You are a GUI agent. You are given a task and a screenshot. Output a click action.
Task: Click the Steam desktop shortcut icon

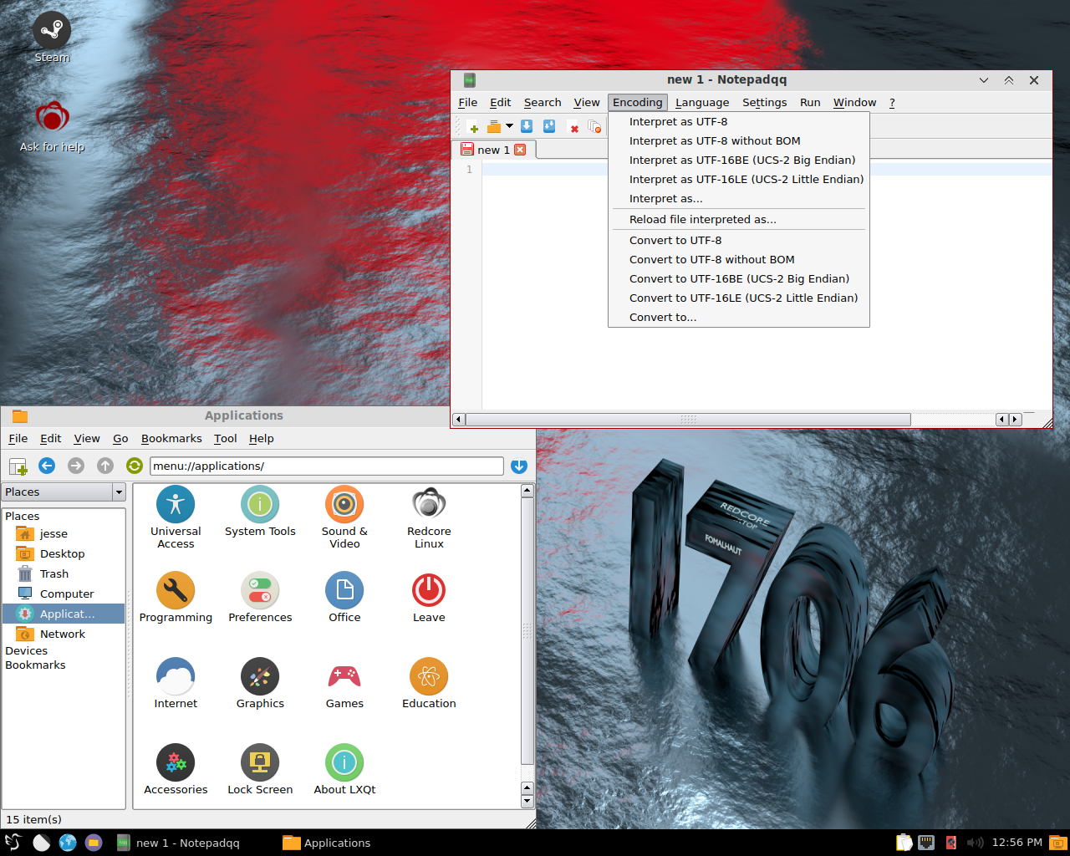(52, 31)
